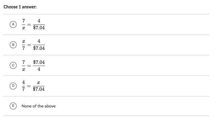Select radio button A
Viewport: 216px width, 123px height.
pos(13,24)
